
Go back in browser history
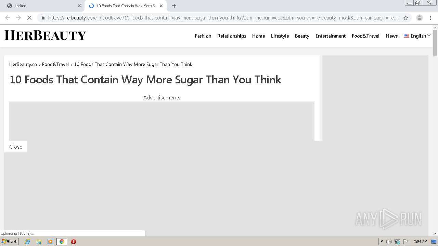pos(8,18)
